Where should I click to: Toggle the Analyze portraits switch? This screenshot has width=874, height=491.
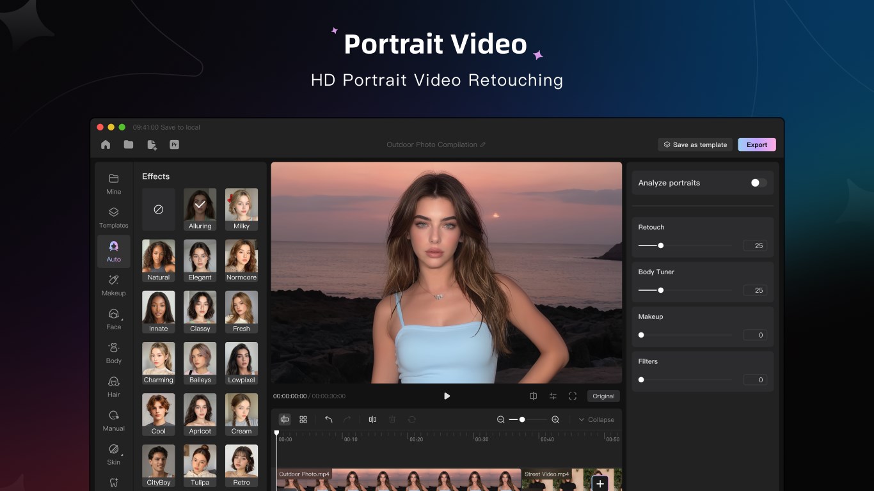click(x=758, y=183)
